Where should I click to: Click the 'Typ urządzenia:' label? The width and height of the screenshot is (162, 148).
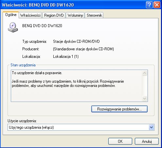[34, 41]
